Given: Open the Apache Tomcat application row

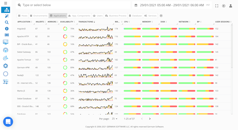Looking at the screenshot, I should coord(124,60).
